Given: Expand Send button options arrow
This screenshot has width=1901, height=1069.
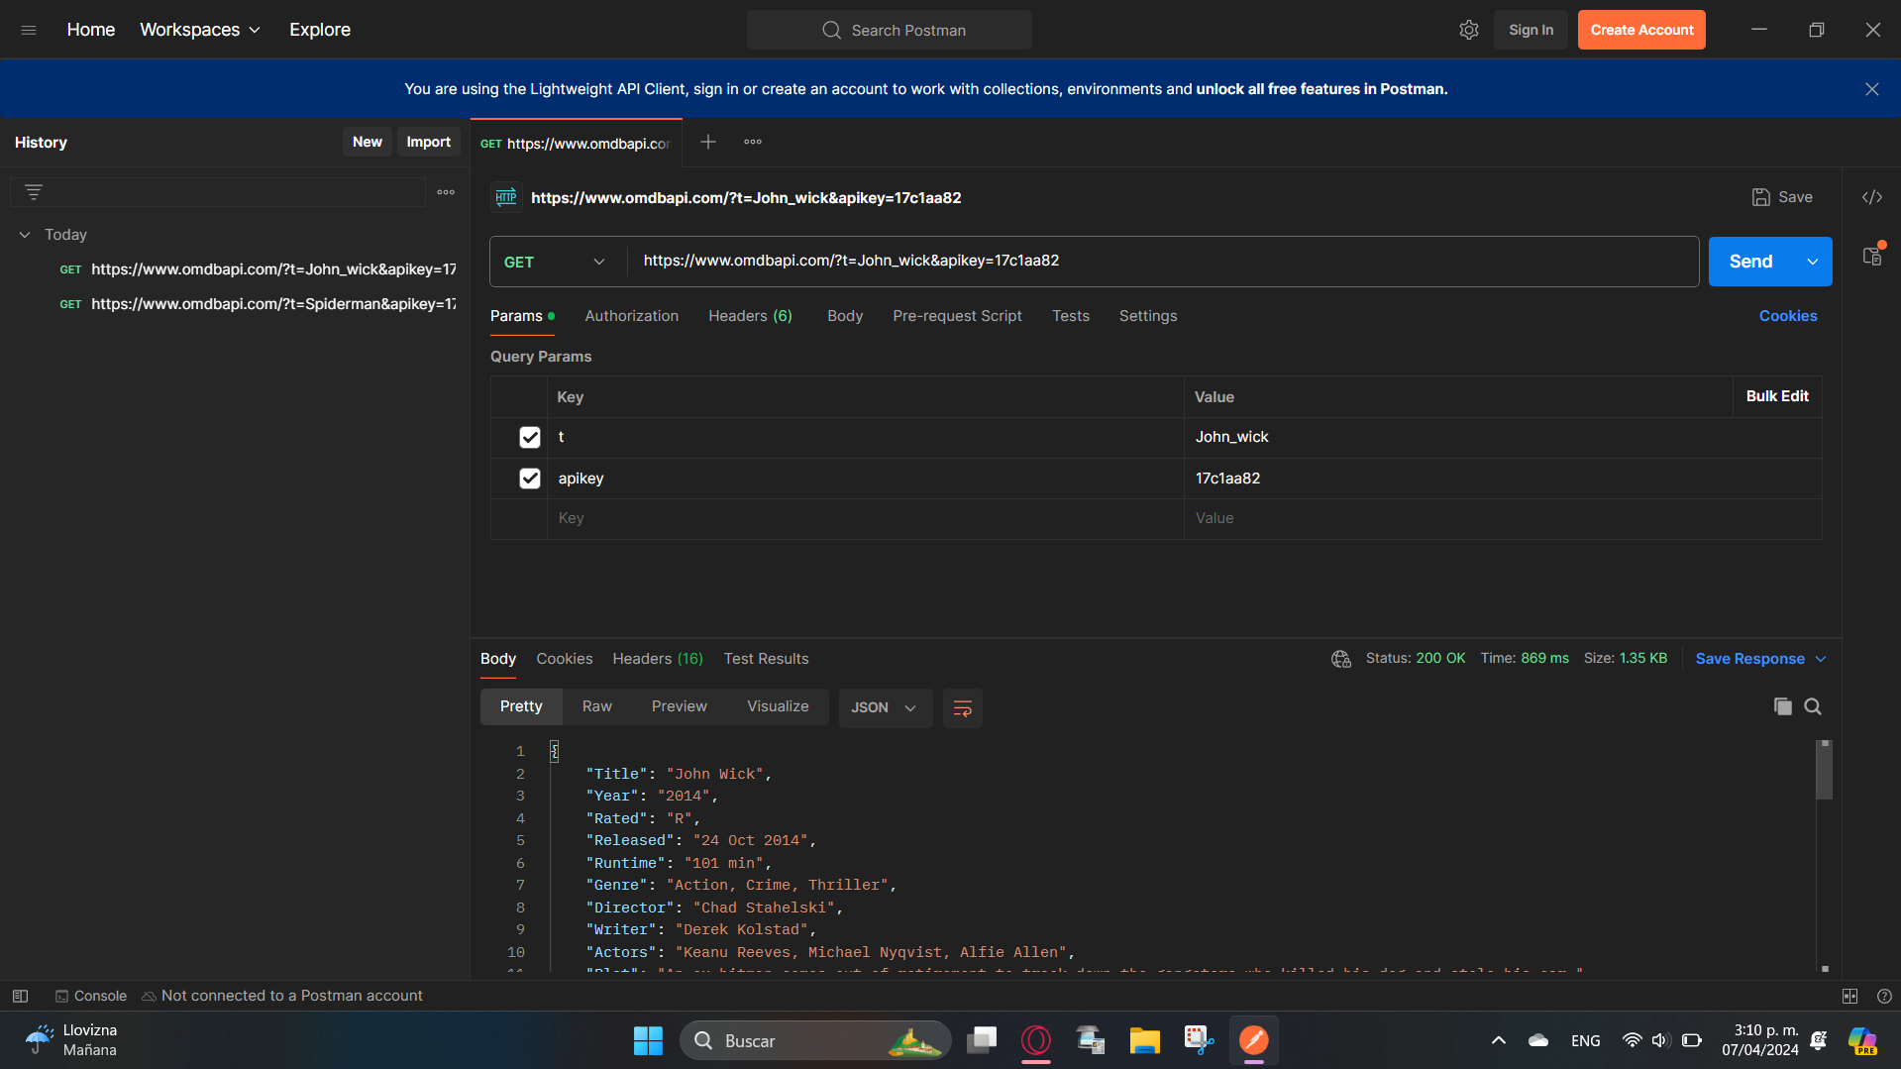Looking at the screenshot, I should click(1813, 262).
